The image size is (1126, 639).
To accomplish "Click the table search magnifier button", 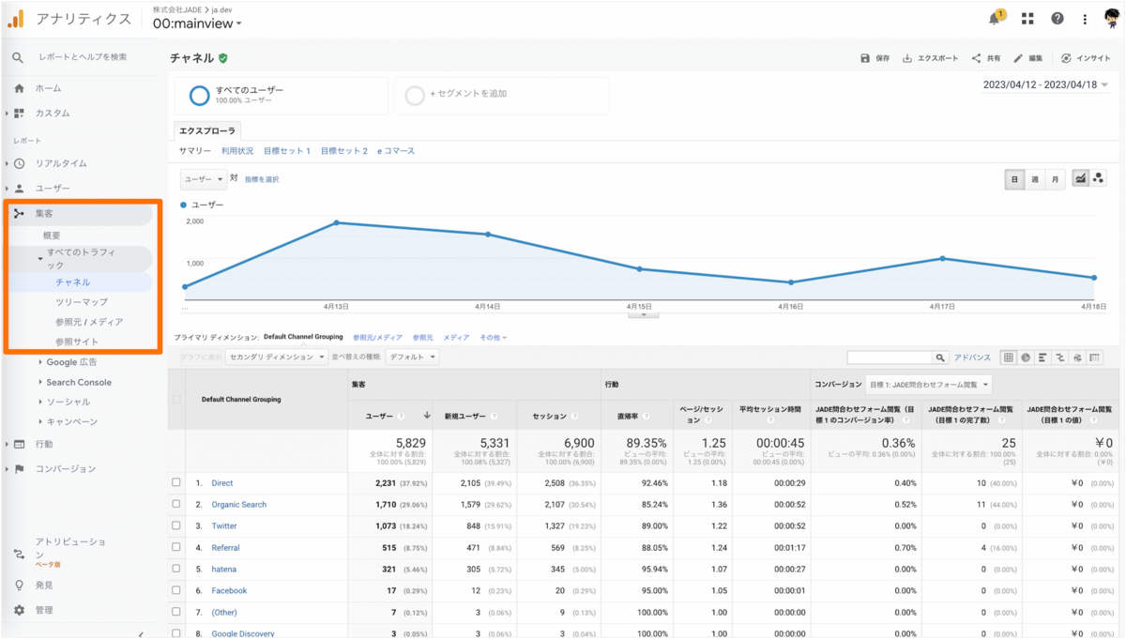I will click(x=940, y=358).
